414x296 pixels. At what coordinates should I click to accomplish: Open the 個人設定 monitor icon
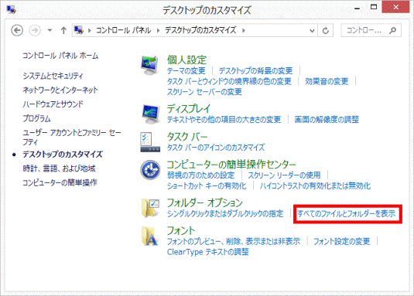[x=150, y=66]
